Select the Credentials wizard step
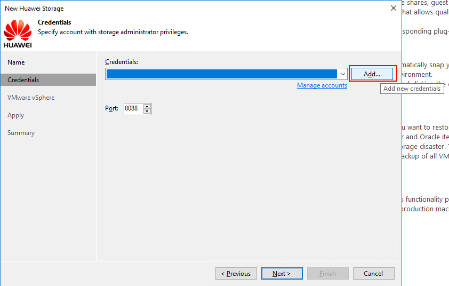Screen dimensions: 449x286 point(48,80)
